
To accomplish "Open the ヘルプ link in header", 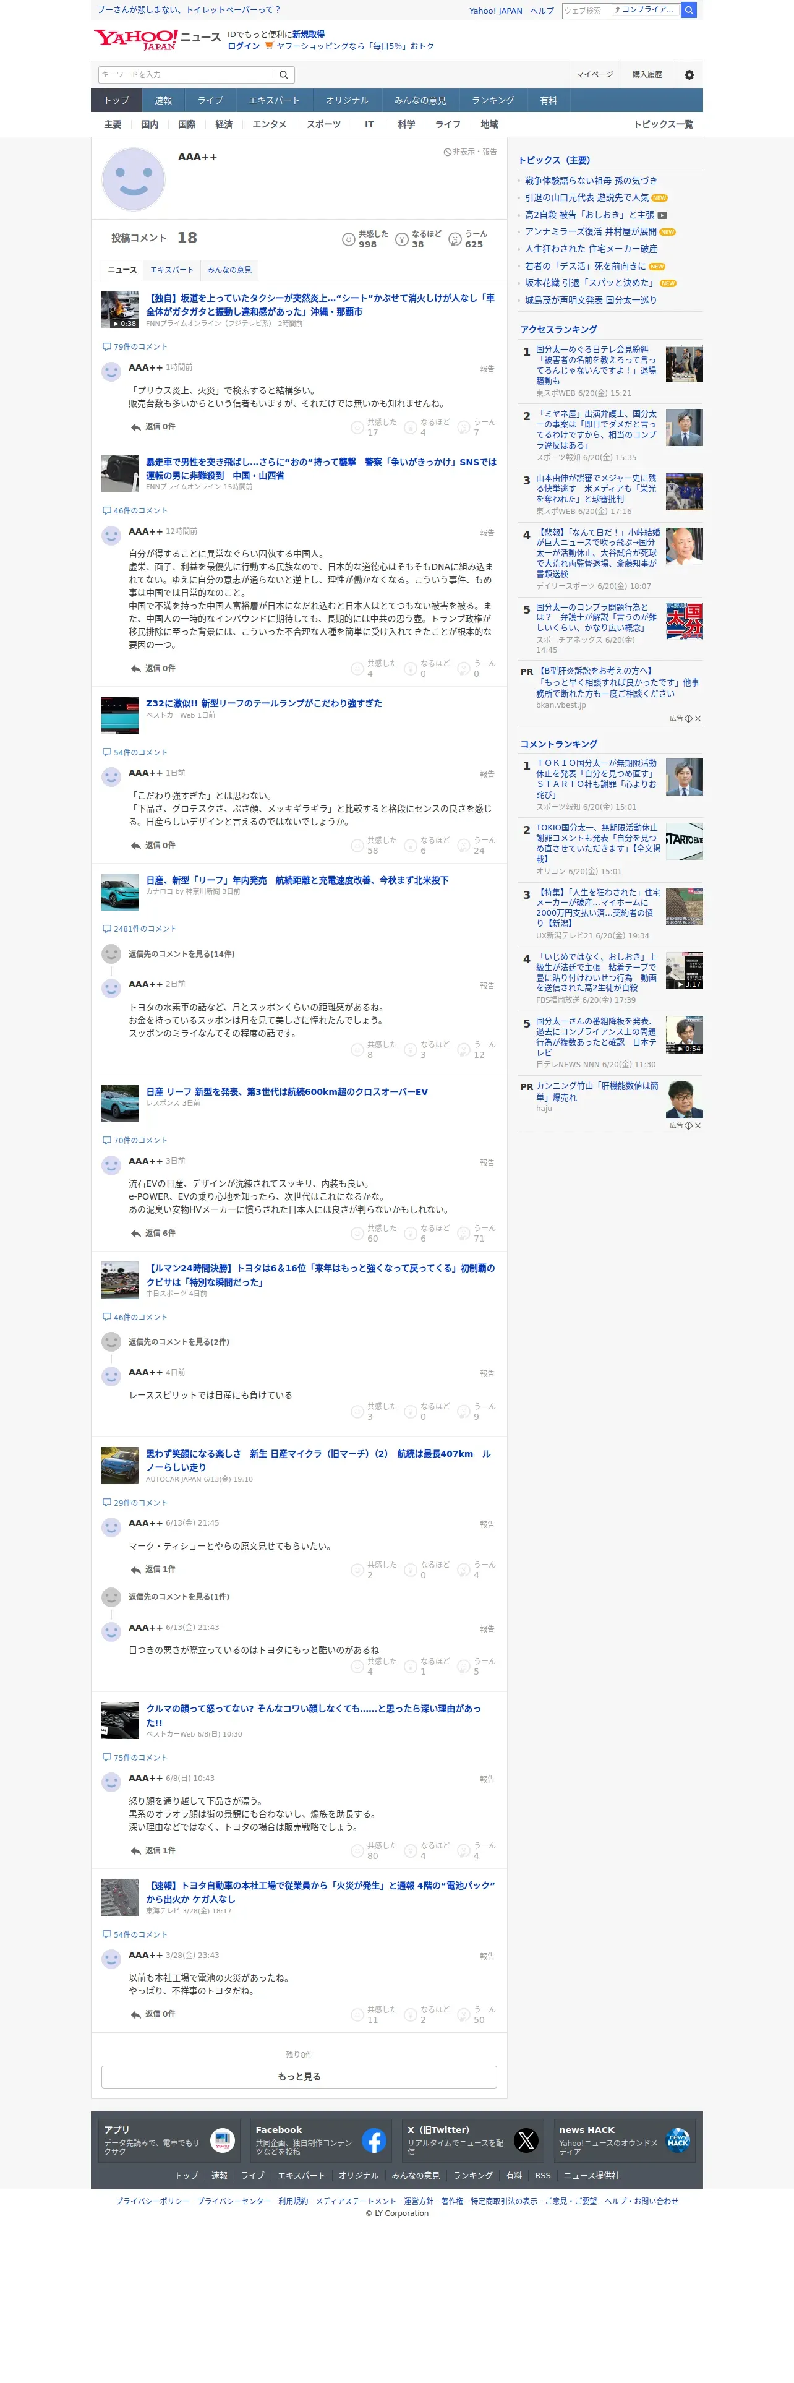I will pos(542,11).
